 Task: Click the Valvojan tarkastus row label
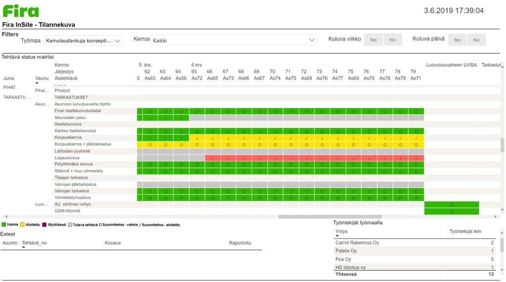pyautogui.click(x=72, y=191)
